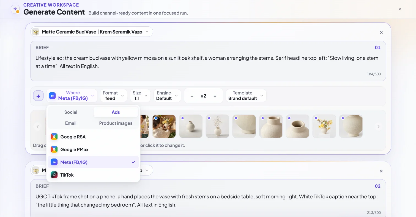The width and height of the screenshot is (416, 217).
Task: Edit the brief 02 TikTok text area
Action: [x=208, y=201]
